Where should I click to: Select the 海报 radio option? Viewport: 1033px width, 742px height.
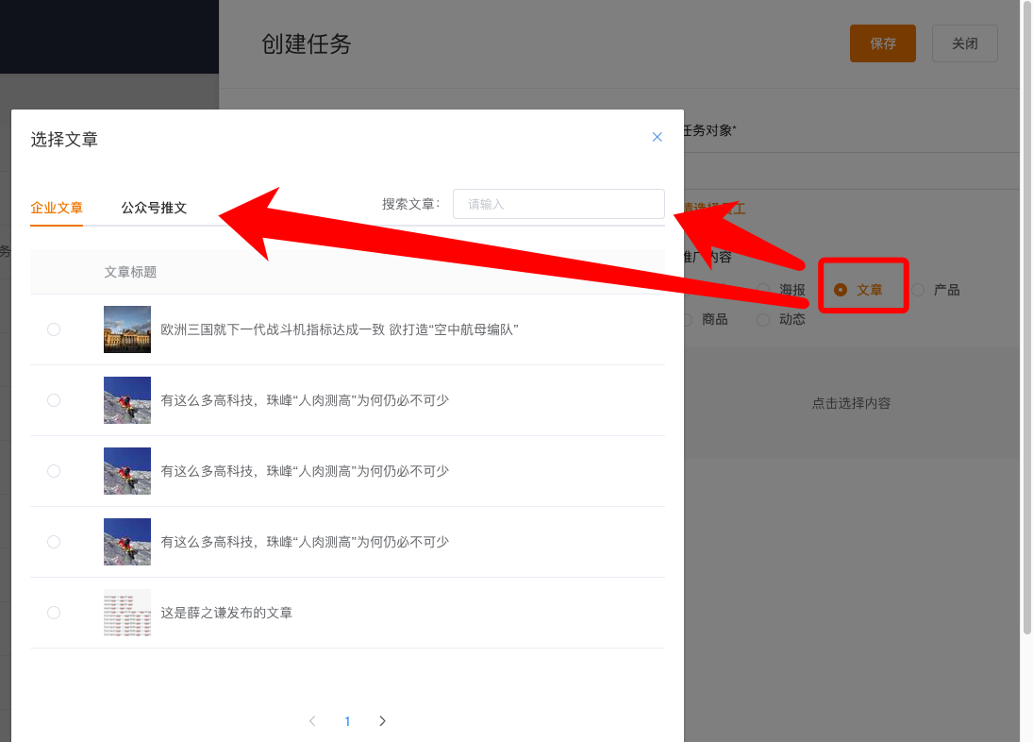coord(764,290)
